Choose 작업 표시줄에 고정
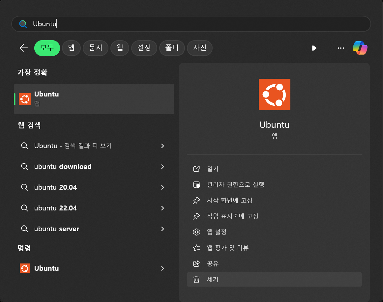The width and height of the screenshot is (383, 302). click(x=274, y=216)
